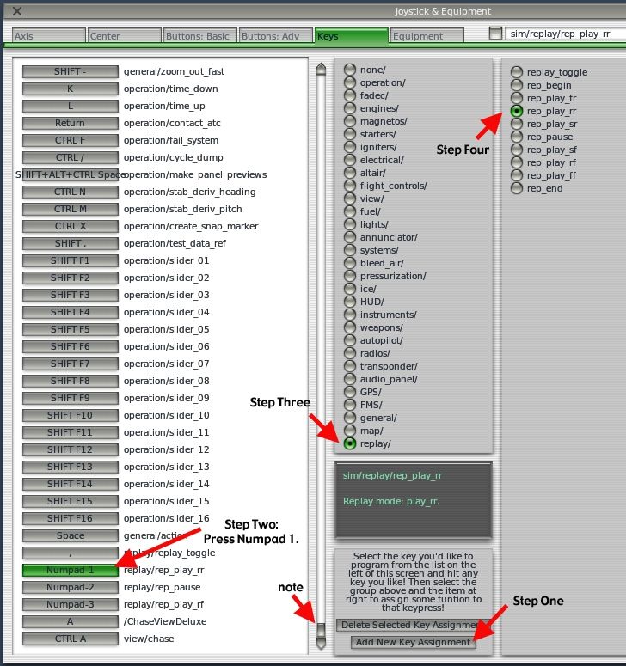Click the general/zoom_out_fast entry
Image resolution: width=626 pixels, height=666 pixels.
click(x=174, y=71)
